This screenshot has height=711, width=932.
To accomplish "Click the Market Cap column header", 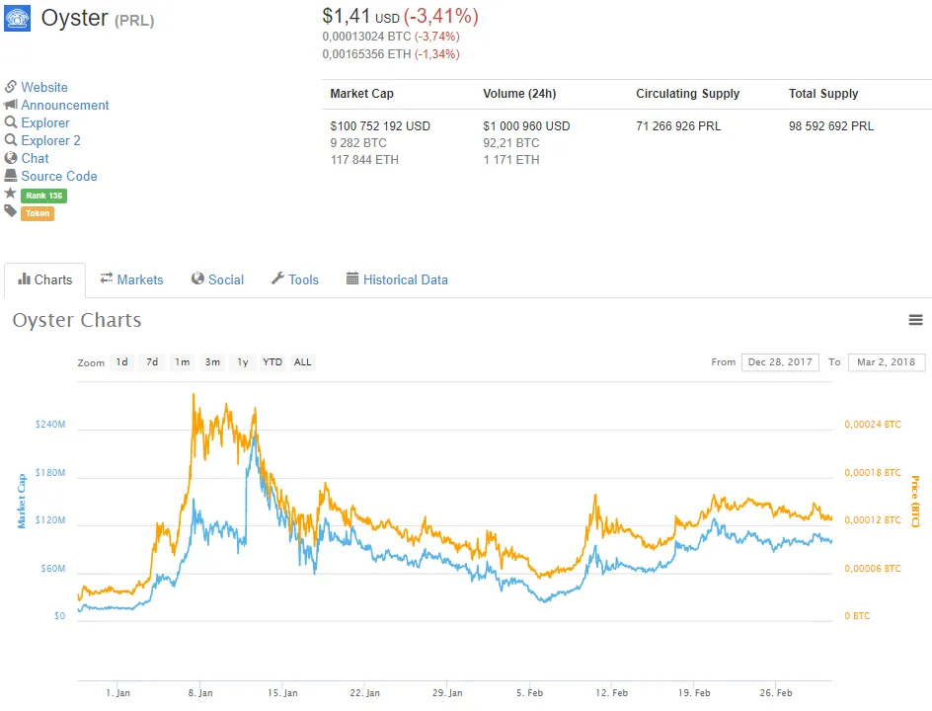I will tap(362, 94).
